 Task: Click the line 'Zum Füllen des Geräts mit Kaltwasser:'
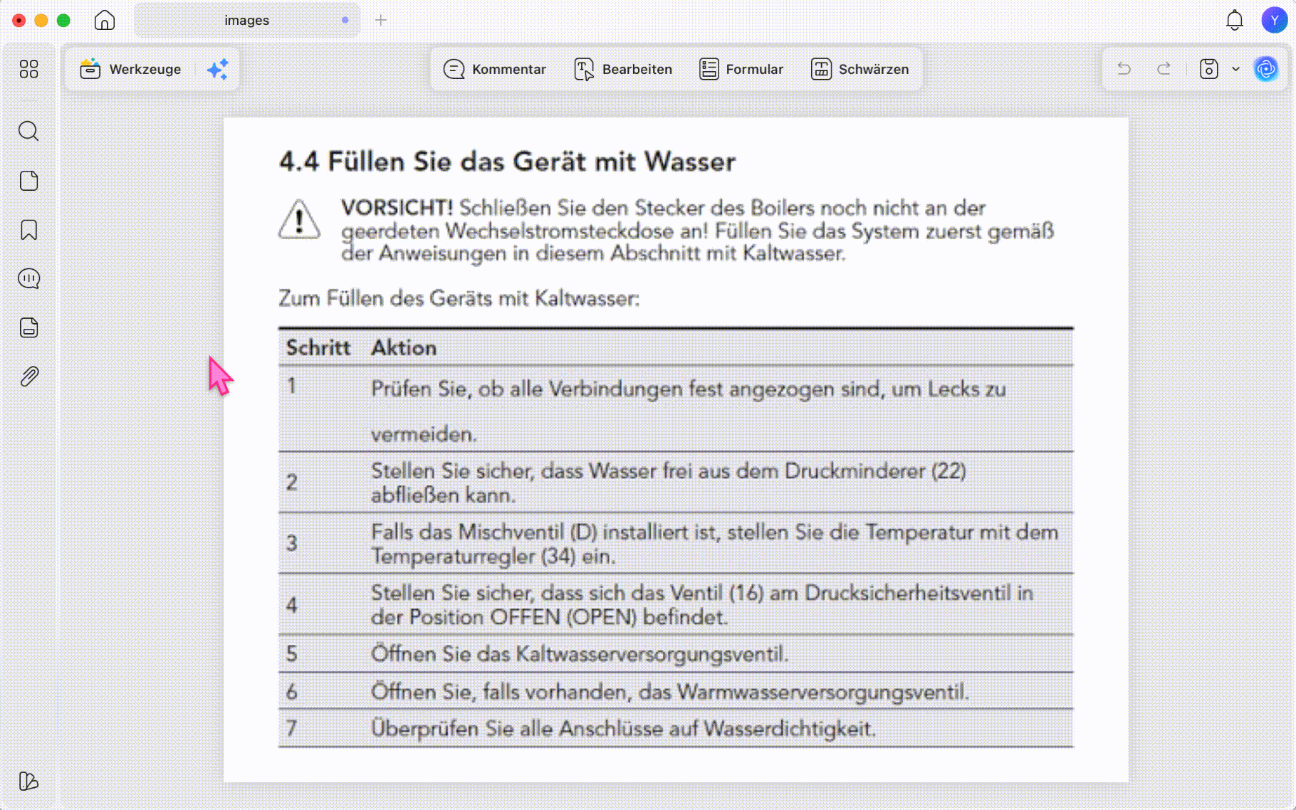pyautogui.click(x=459, y=298)
